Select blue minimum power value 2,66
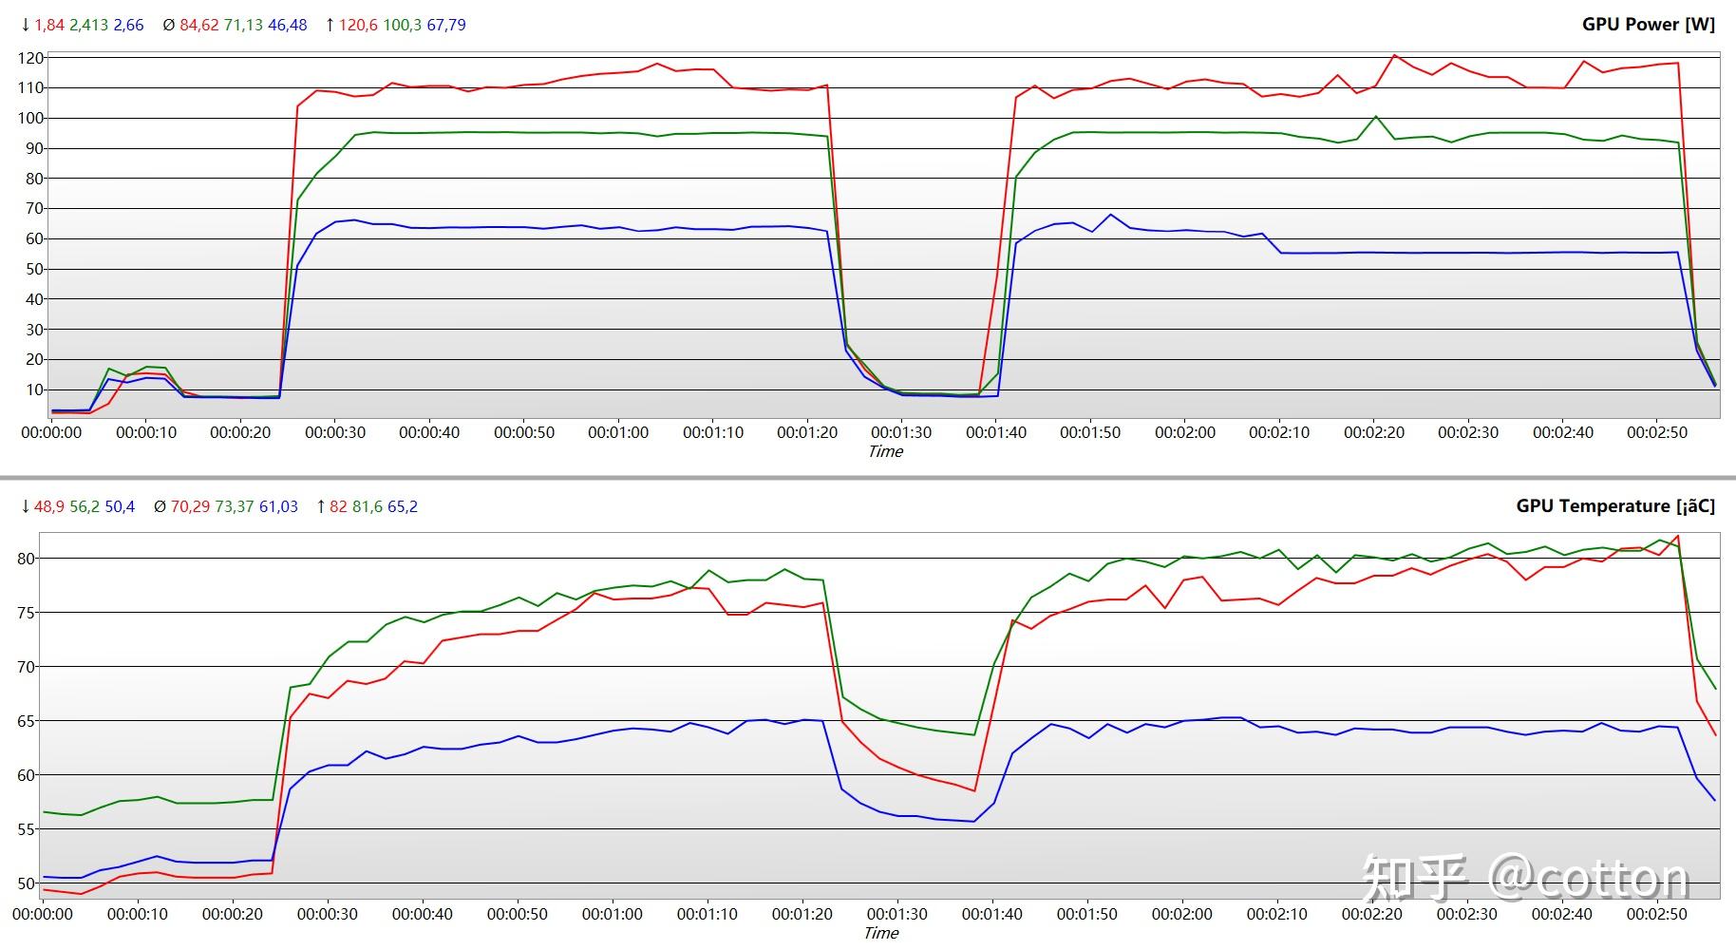The image size is (1736, 950). click(128, 26)
